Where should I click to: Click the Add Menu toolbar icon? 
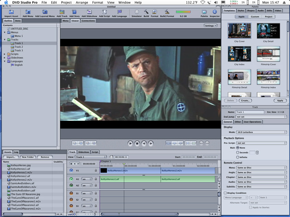28,12
